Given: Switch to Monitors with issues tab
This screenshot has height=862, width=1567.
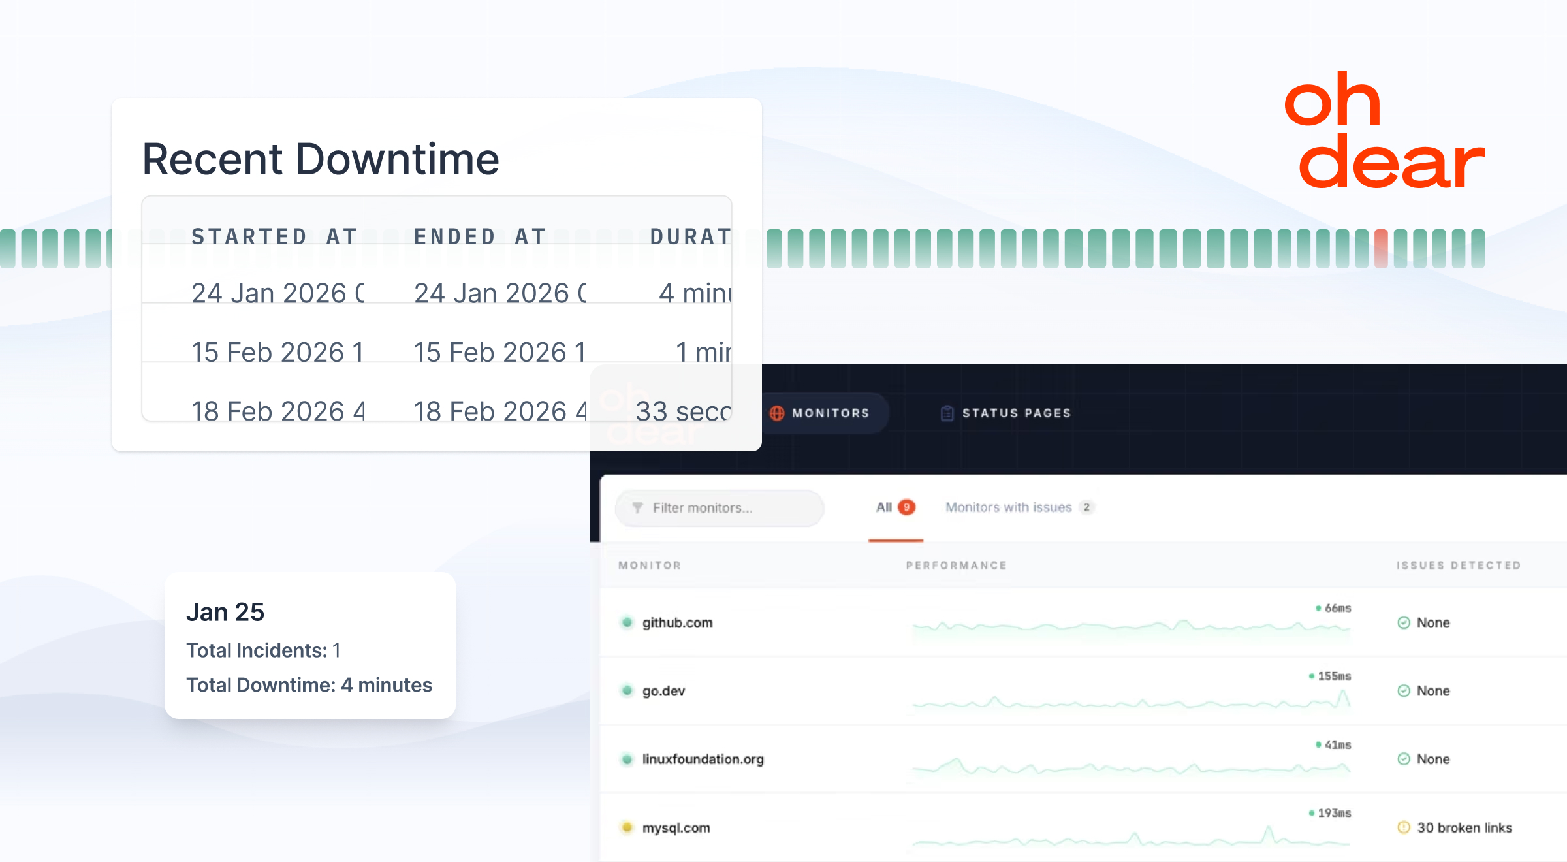Looking at the screenshot, I should (1020, 507).
